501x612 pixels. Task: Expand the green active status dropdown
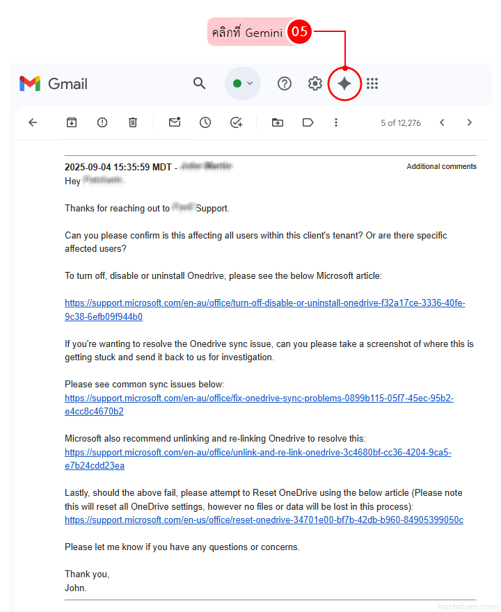click(242, 84)
